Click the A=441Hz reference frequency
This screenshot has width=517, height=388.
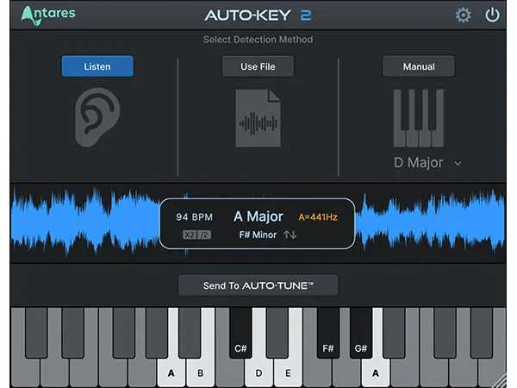pyautogui.click(x=318, y=217)
